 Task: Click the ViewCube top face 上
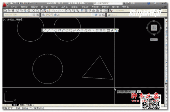[154, 28]
